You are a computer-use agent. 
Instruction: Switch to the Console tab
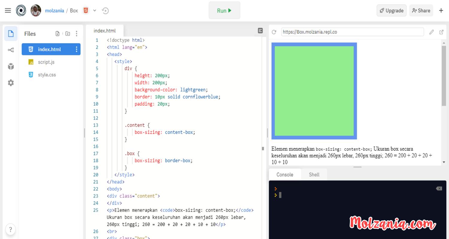[285, 174]
